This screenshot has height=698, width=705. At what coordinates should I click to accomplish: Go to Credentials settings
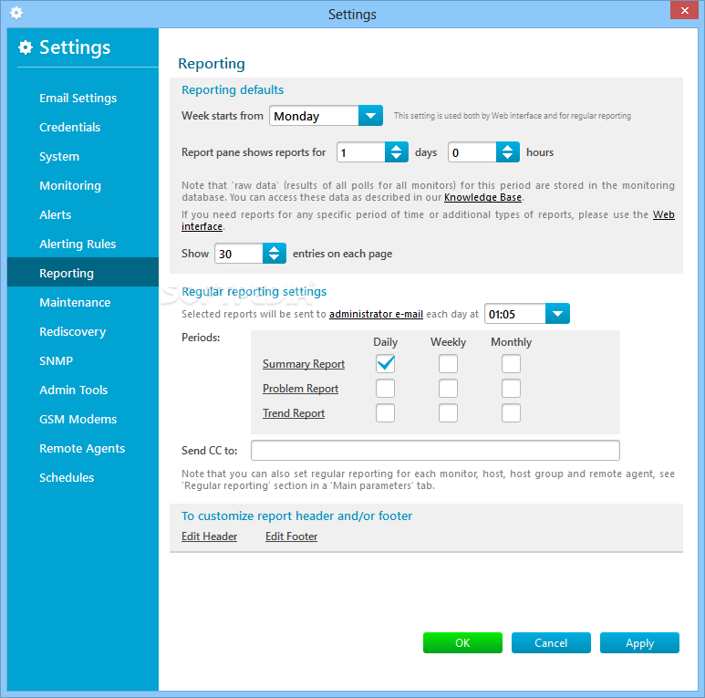tap(69, 127)
